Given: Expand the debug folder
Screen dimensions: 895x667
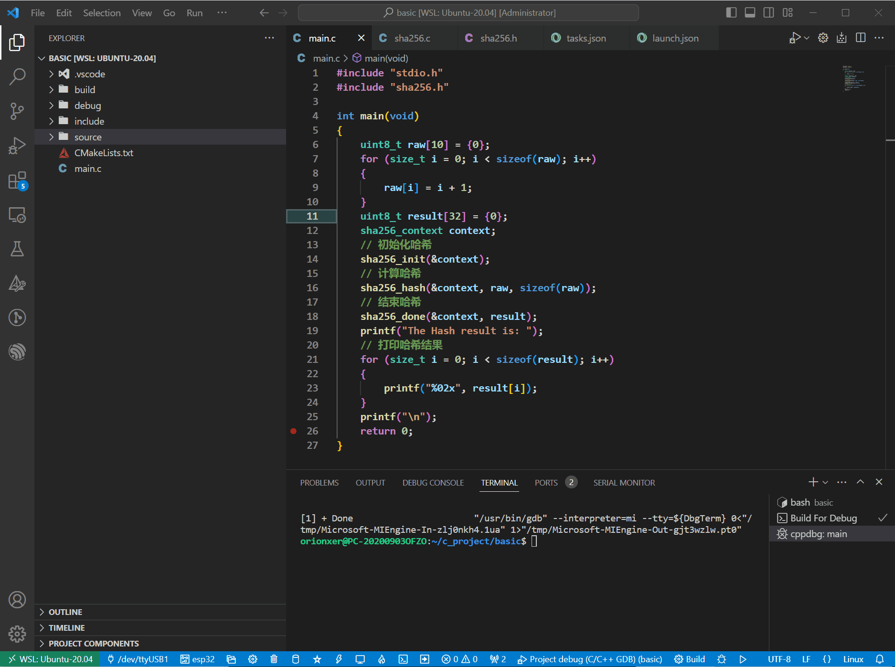Looking at the screenshot, I should [x=160, y=106].
